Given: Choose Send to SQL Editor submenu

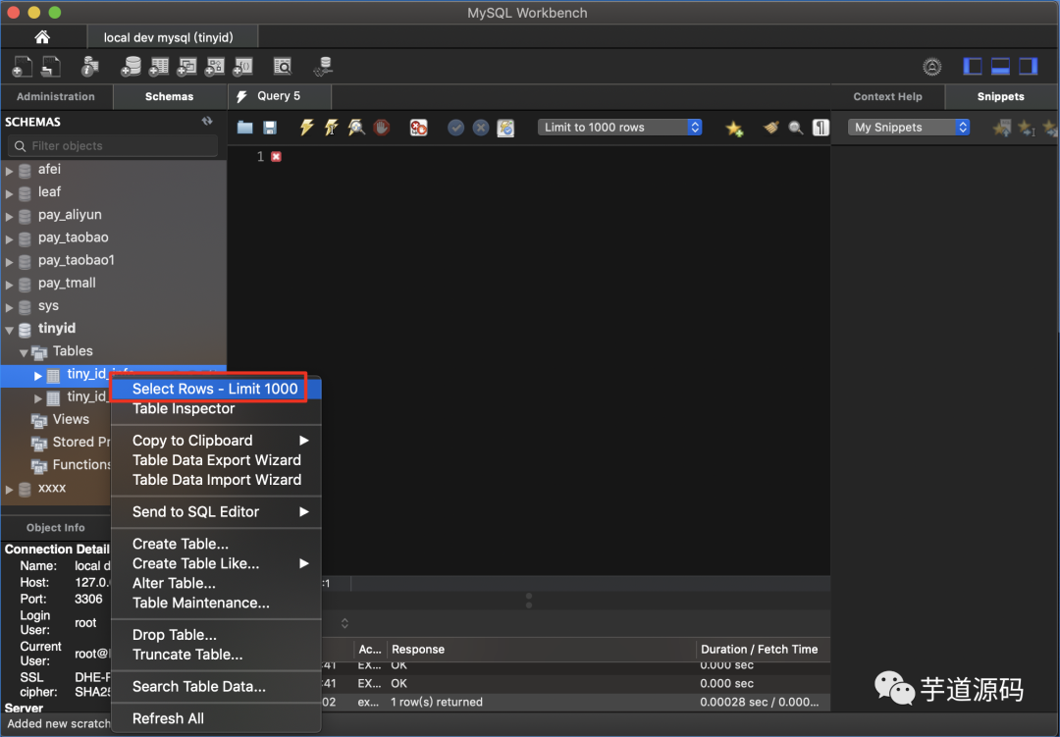Looking at the screenshot, I should 215,512.
